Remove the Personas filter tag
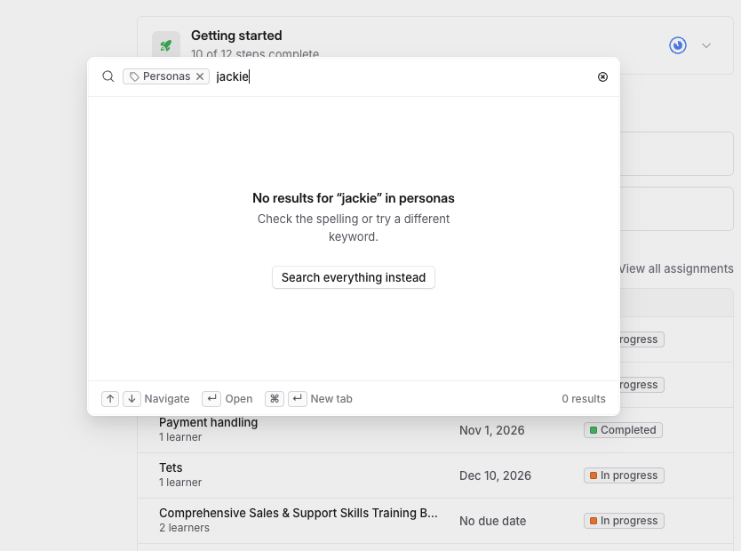This screenshot has width=741, height=551. [200, 76]
